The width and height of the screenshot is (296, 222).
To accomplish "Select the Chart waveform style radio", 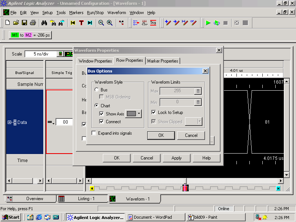I will (x=97, y=105).
